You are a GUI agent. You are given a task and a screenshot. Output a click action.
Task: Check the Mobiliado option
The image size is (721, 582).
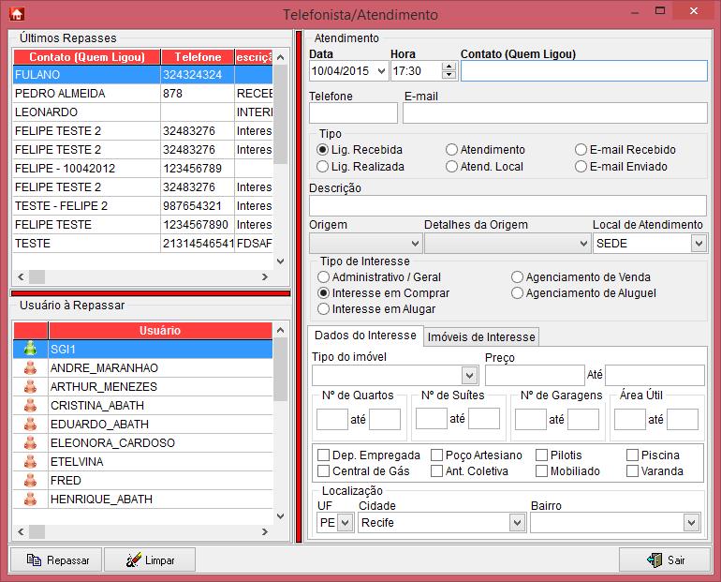click(x=542, y=471)
